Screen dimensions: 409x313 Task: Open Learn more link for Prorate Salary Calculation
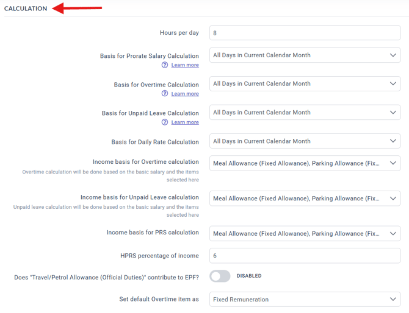[185, 65]
